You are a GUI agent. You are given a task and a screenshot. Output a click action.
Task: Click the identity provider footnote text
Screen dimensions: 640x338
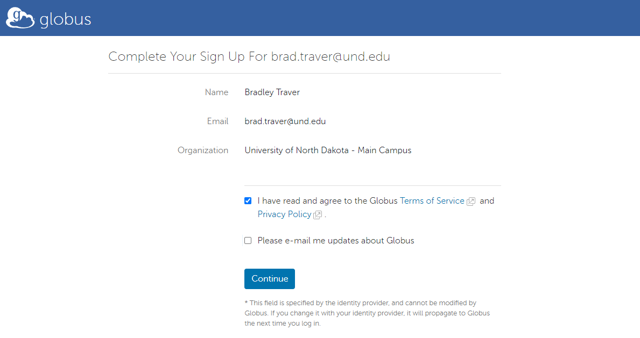[x=366, y=313]
